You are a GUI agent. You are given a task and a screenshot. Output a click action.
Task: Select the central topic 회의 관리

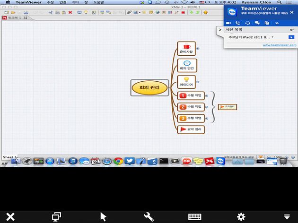149,88
